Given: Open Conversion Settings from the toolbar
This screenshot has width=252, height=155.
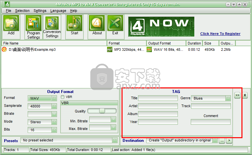Looking at the screenshot, I should click(x=52, y=23).
